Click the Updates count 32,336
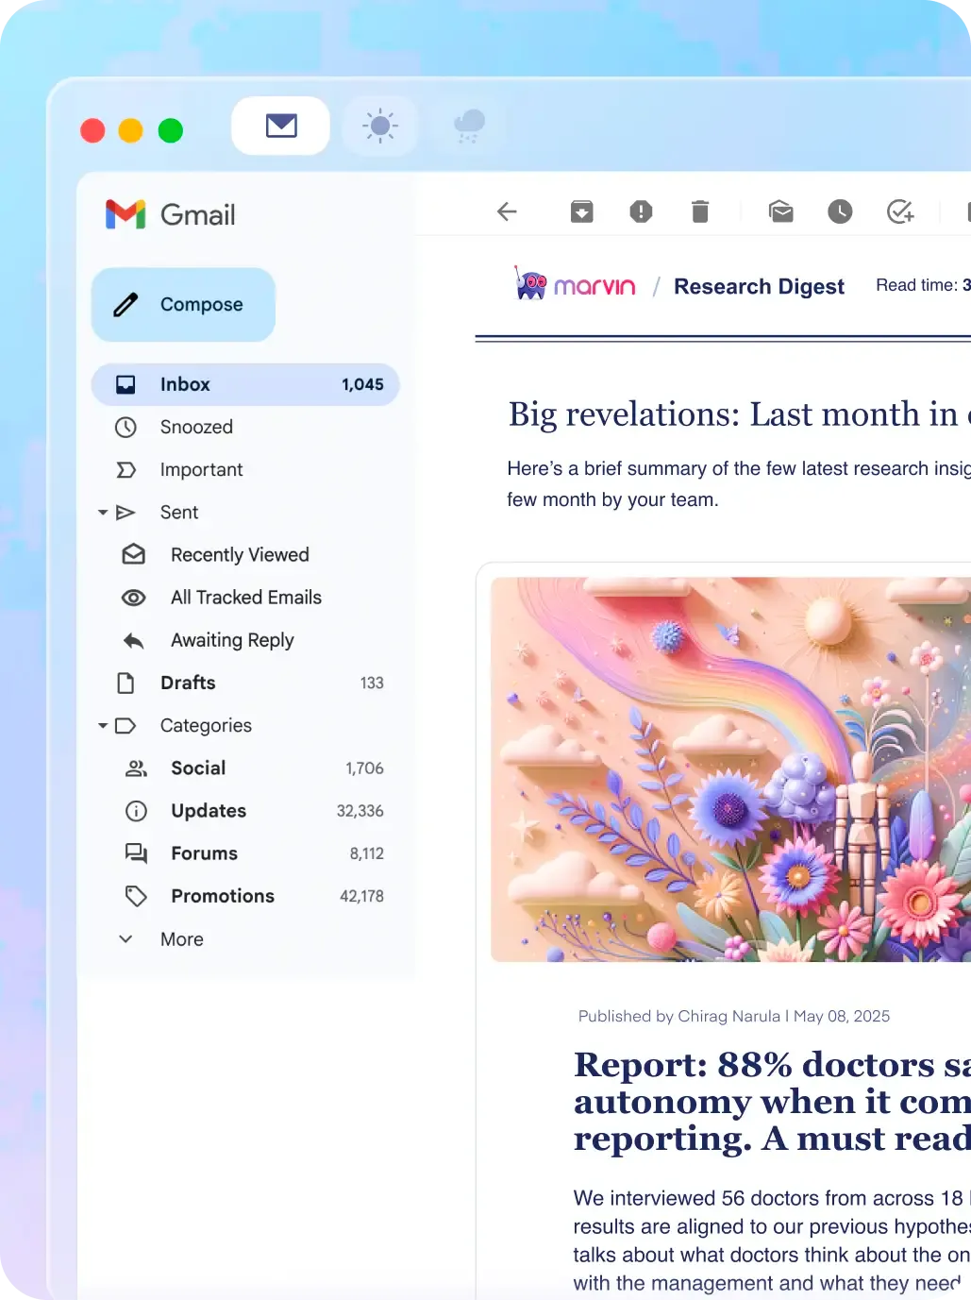The height and width of the screenshot is (1300, 971). (x=360, y=811)
